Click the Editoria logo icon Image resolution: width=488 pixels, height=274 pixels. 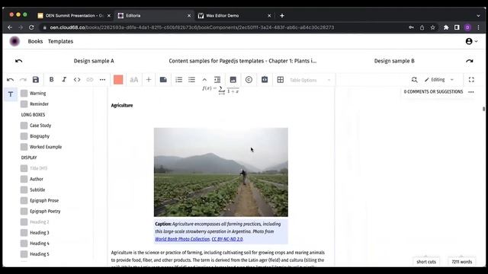coord(14,41)
